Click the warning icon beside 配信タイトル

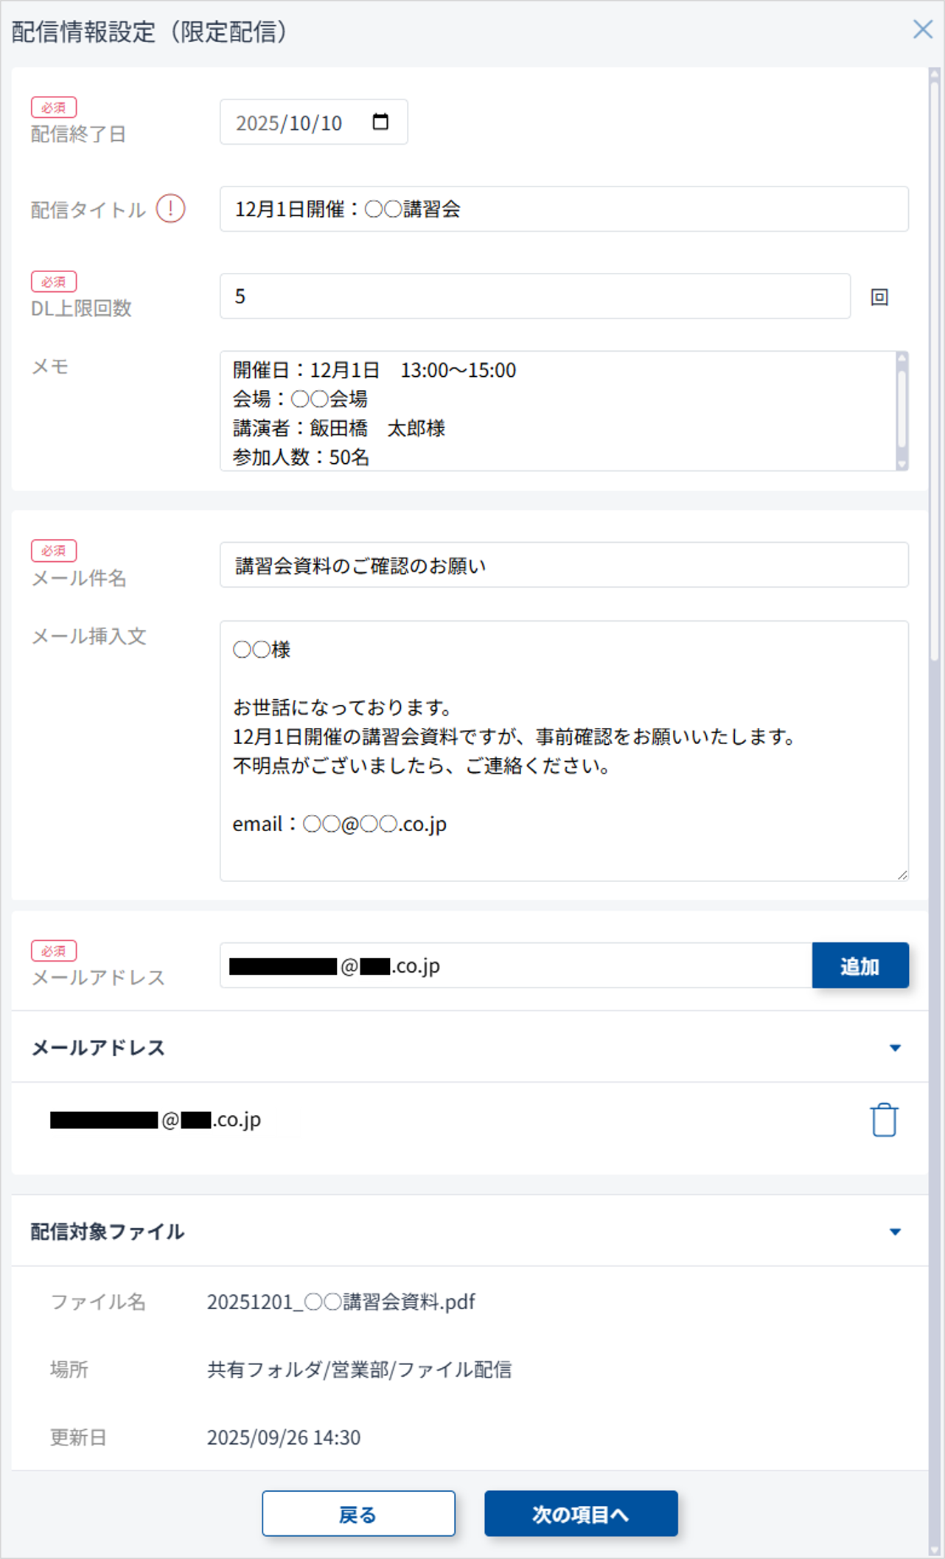pos(170,209)
